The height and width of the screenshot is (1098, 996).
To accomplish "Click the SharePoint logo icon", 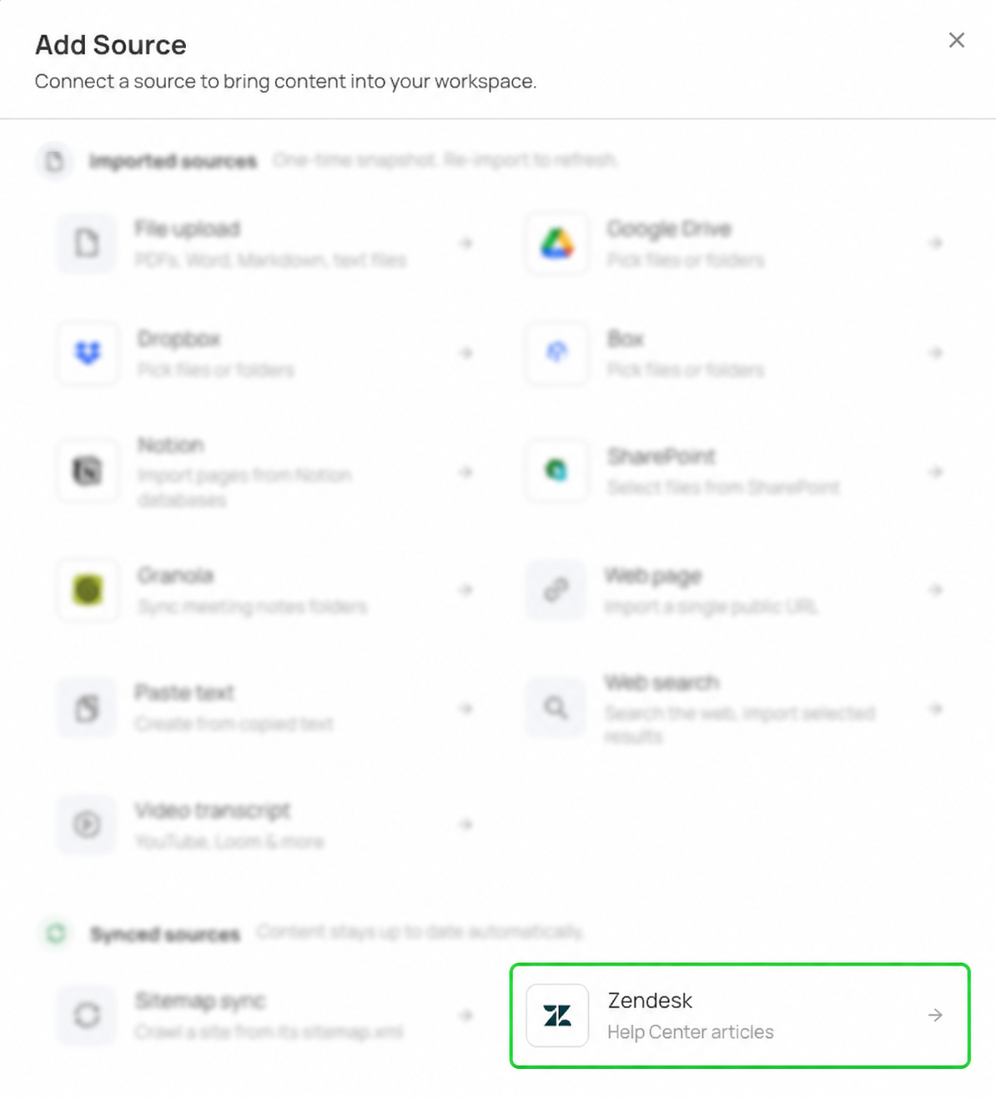I will 557,472.
